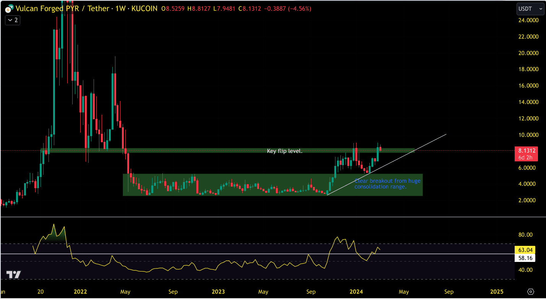Open the USDT currency dropdown
The width and height of the screenshot is (546, 299).
click(530, 8)
